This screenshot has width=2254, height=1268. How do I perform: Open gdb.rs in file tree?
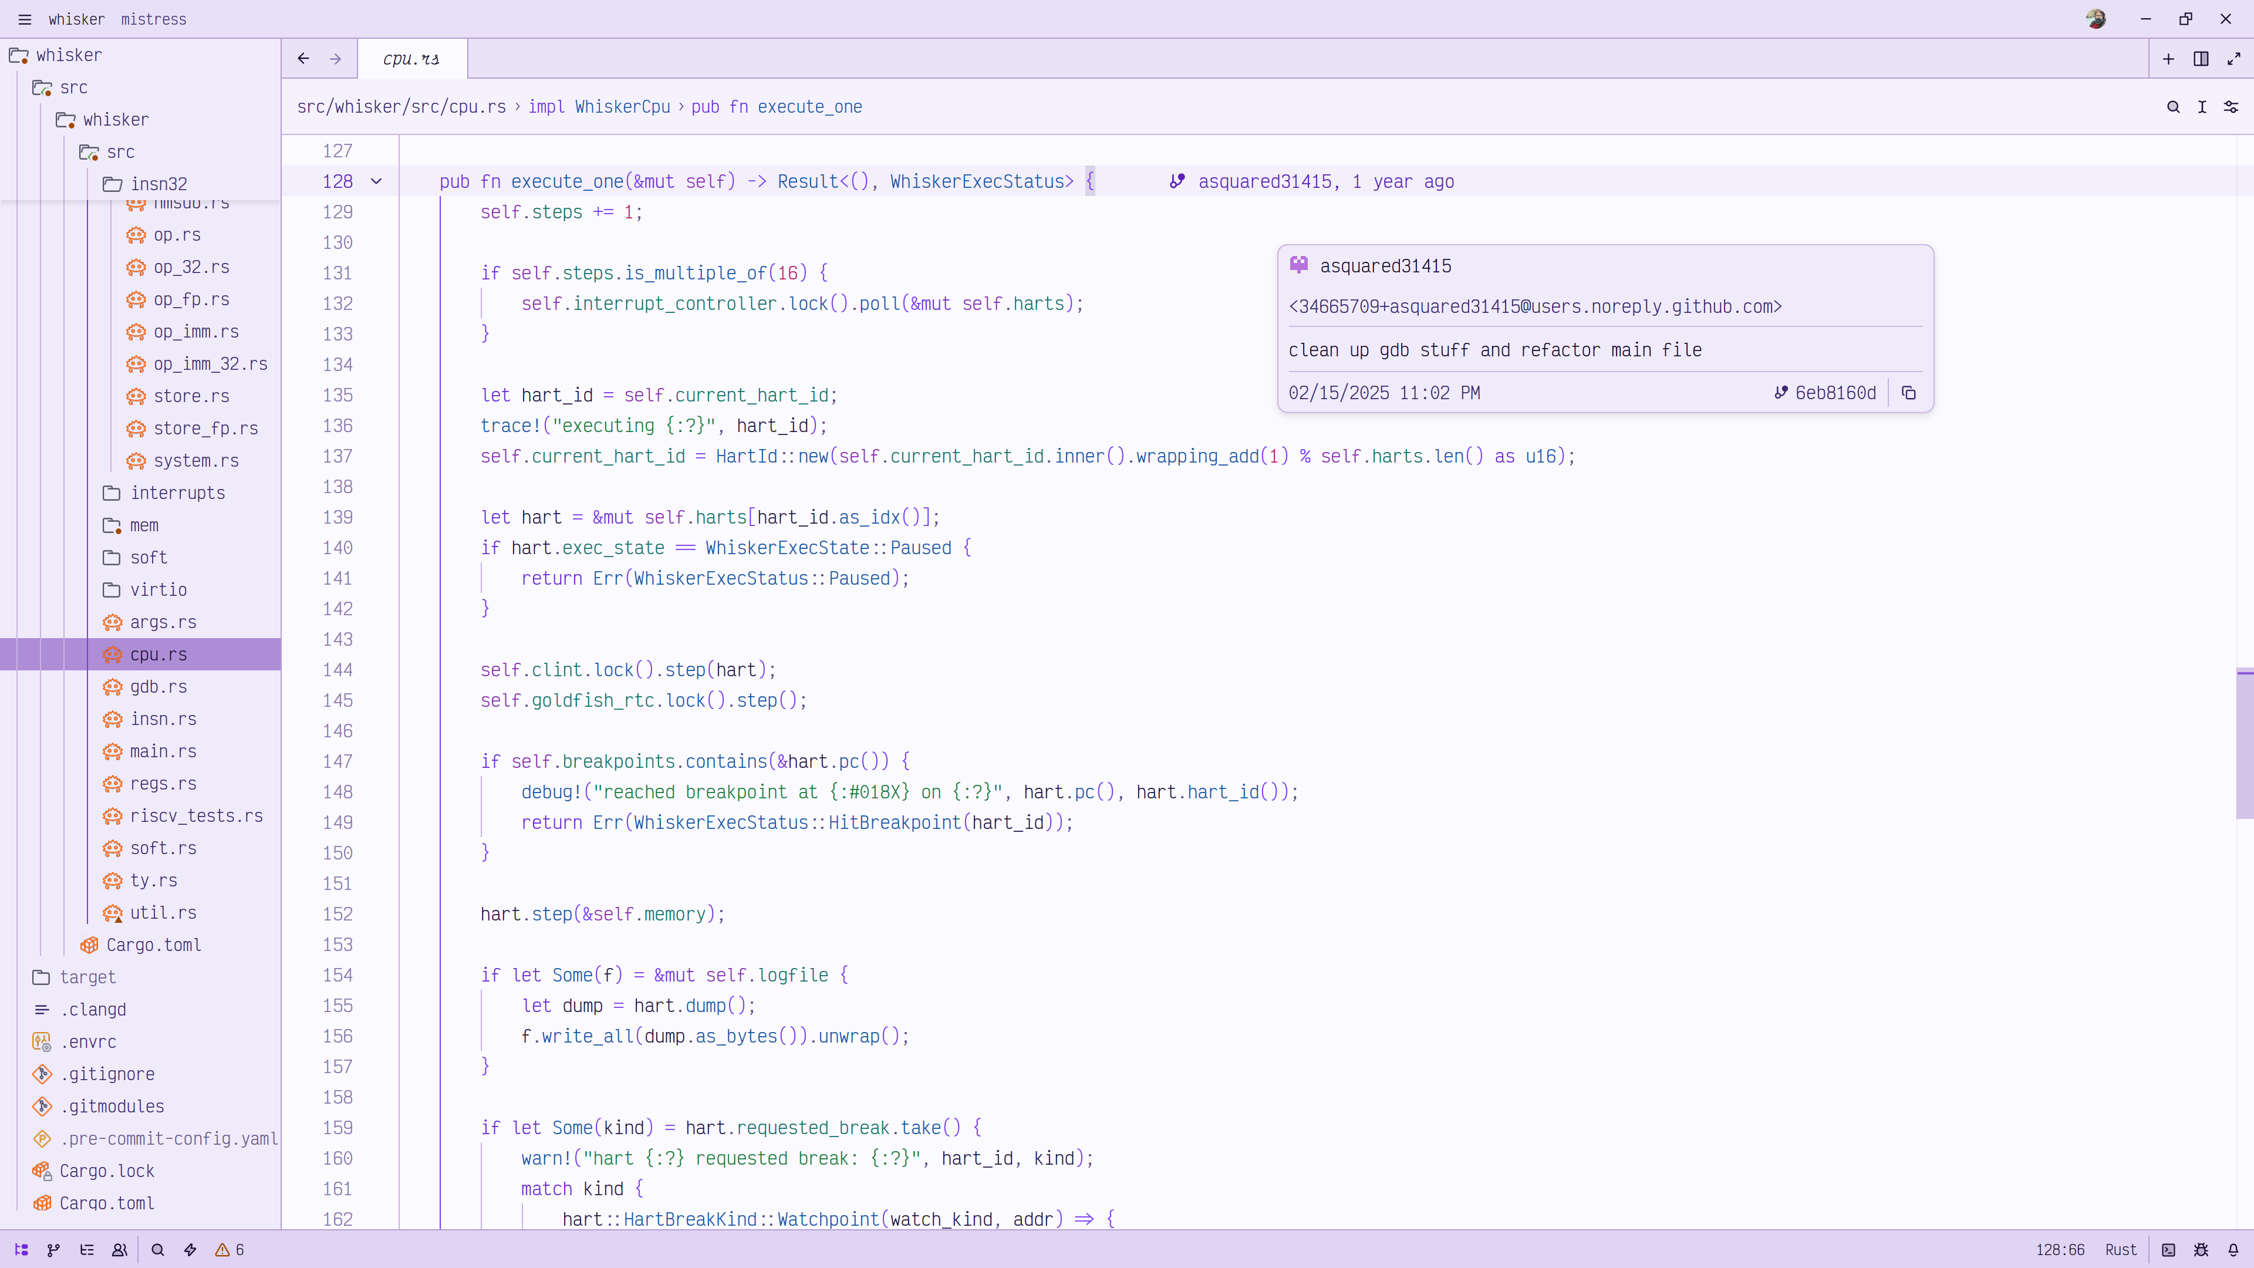(x=140, y=687)
